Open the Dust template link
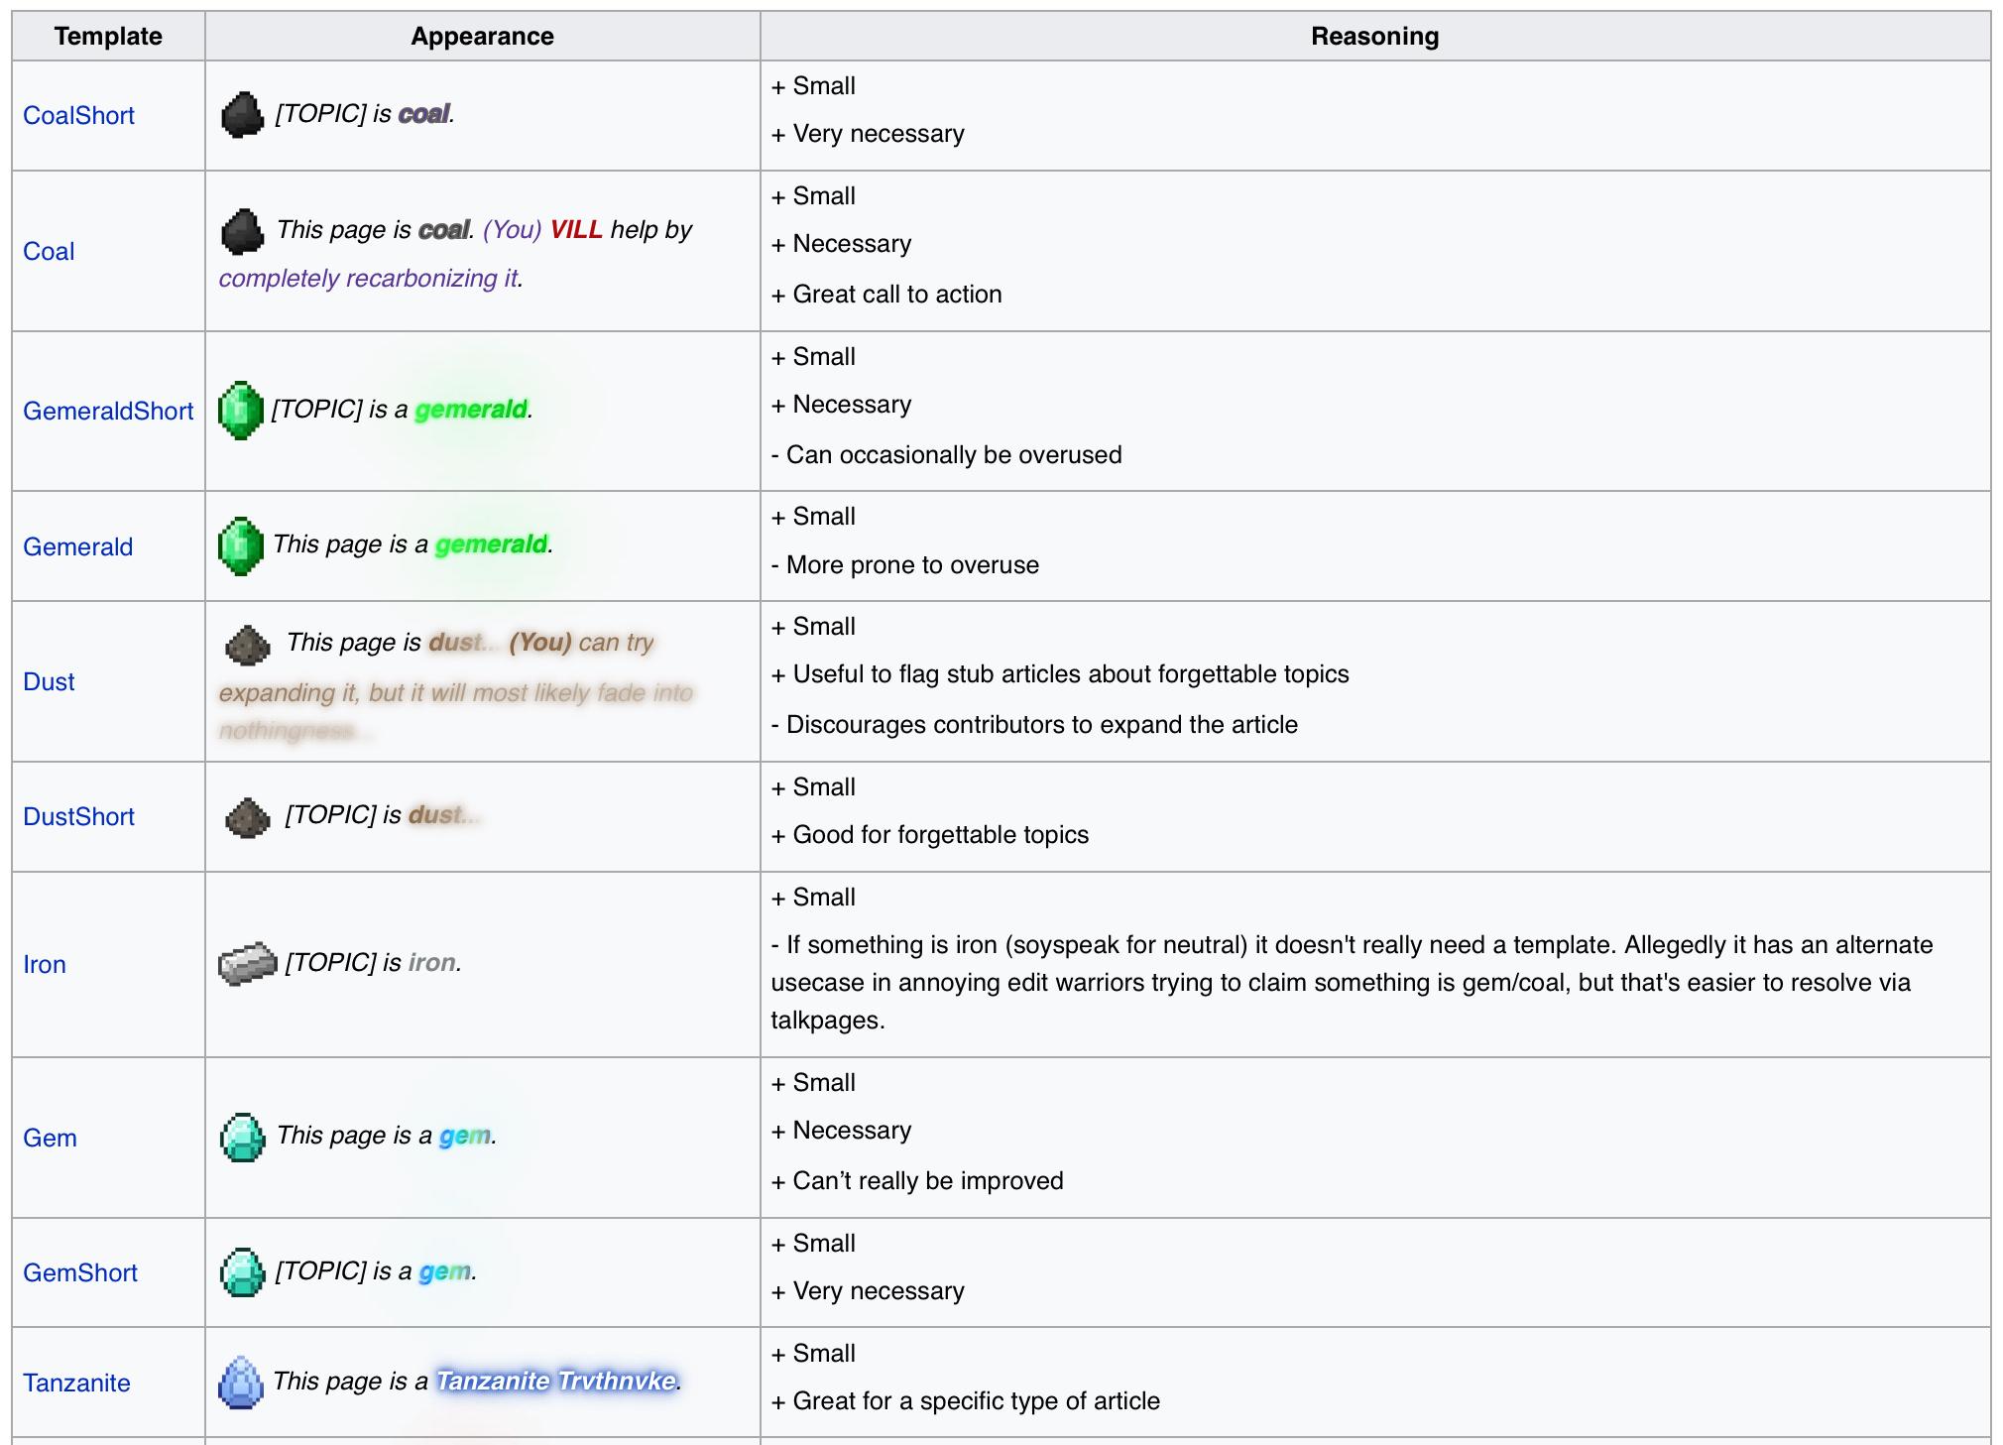This screenshot has width=2003, height=1445. click(49, 681)
